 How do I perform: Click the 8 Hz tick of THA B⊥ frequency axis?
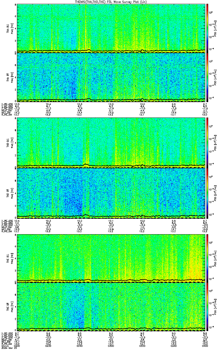point(15,5)
